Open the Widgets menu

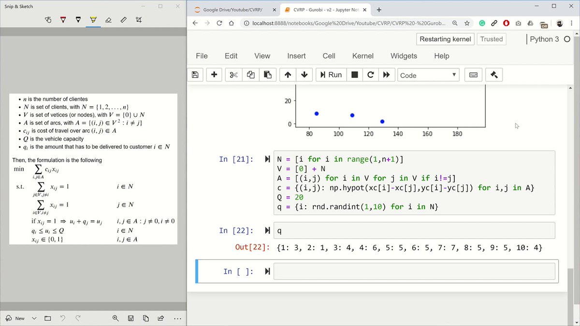(404, 56)
